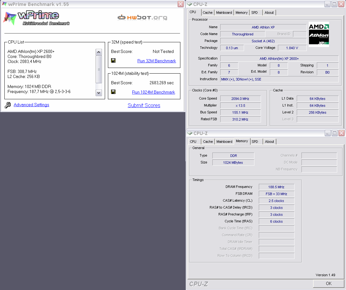Click the Code Name field Thoroughbred
This screenshot has width=346, height=290.
point(242,34)
